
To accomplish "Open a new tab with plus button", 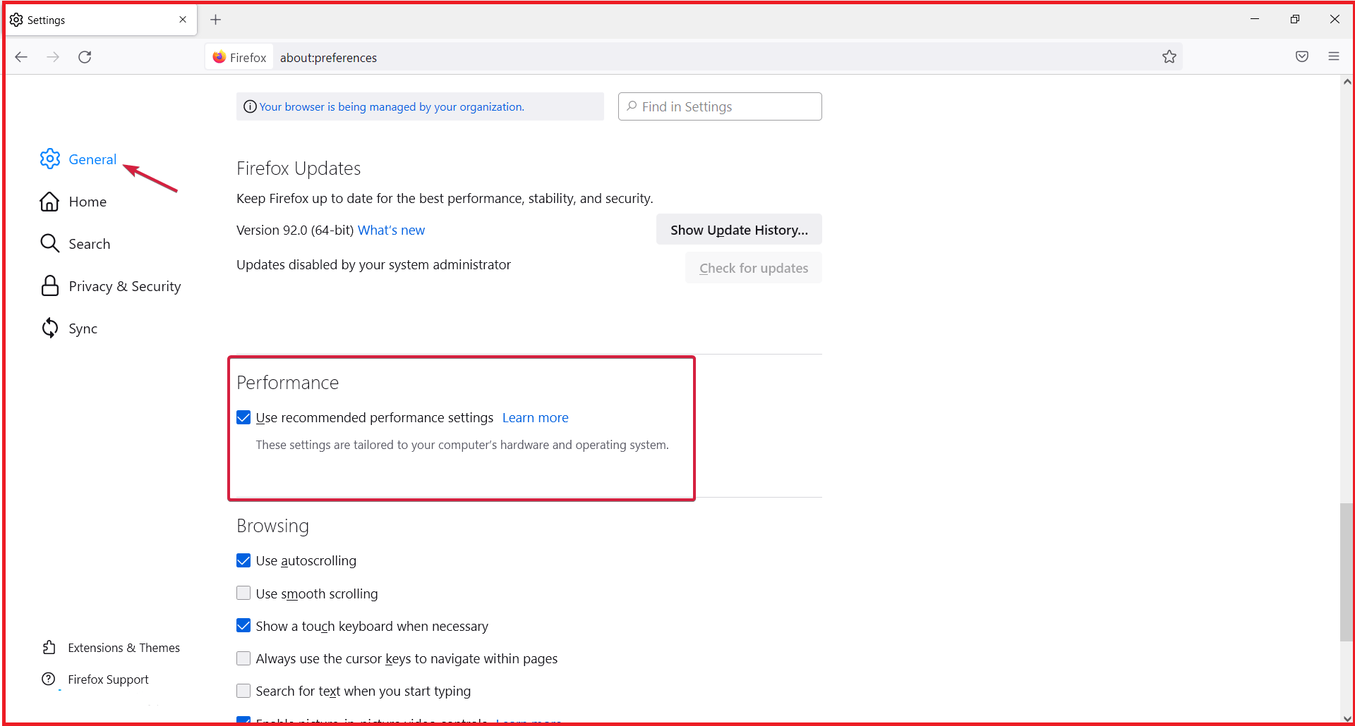I will coord(216,20).
